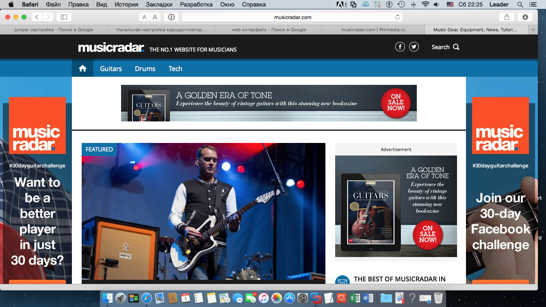
Task: Add a new Safari tab with plus
Action: point(533,30)
